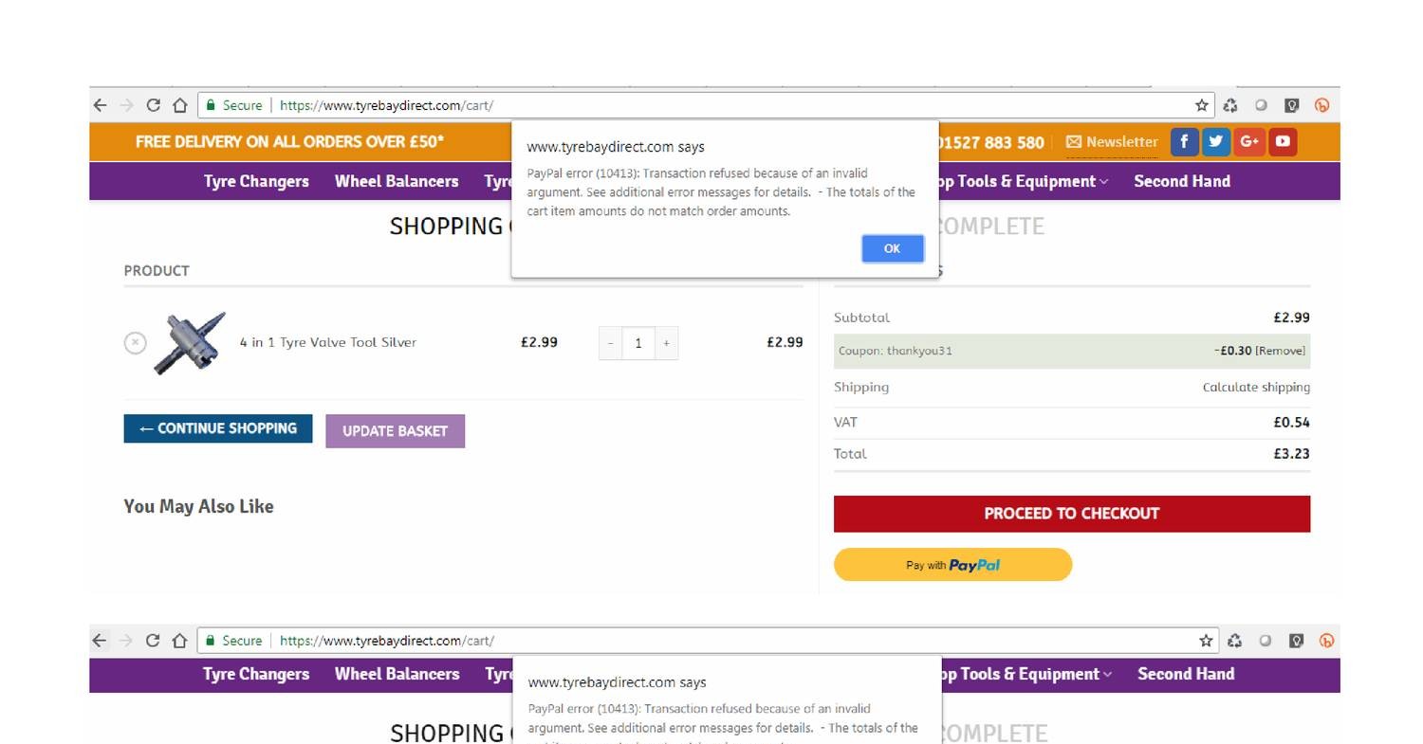The width and height of the screenshot is (1423, 744).
Task: Remove the thankyou31 coupon
Action: [1280, 351]
